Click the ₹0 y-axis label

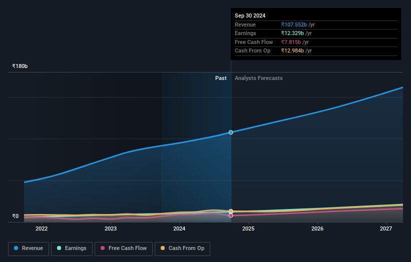coord(16,216)
